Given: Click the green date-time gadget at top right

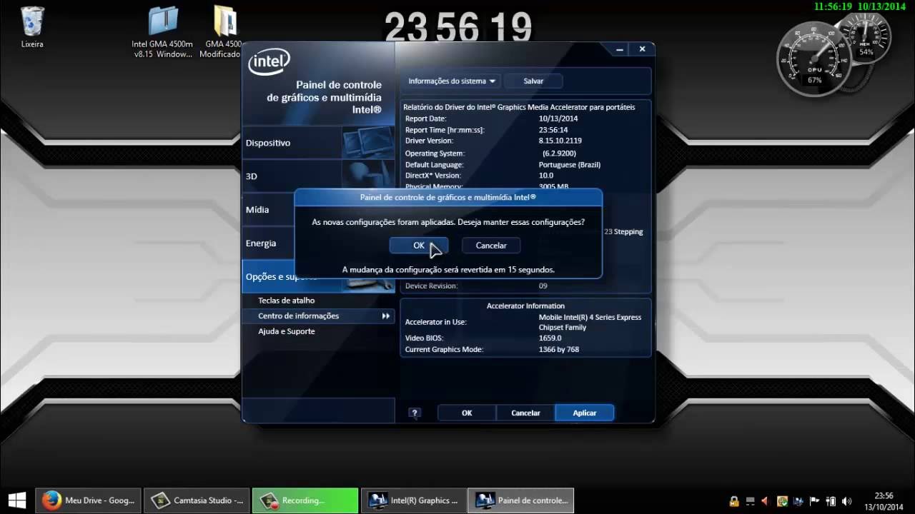Looking at the screenshot, I should point(859,6).
